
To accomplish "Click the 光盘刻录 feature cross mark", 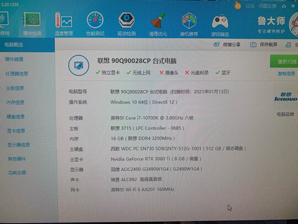I will pos(187,72).
